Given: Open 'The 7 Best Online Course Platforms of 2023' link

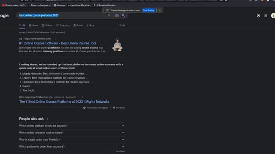Looking at the screenshot, I should click(x=64, y=102).
